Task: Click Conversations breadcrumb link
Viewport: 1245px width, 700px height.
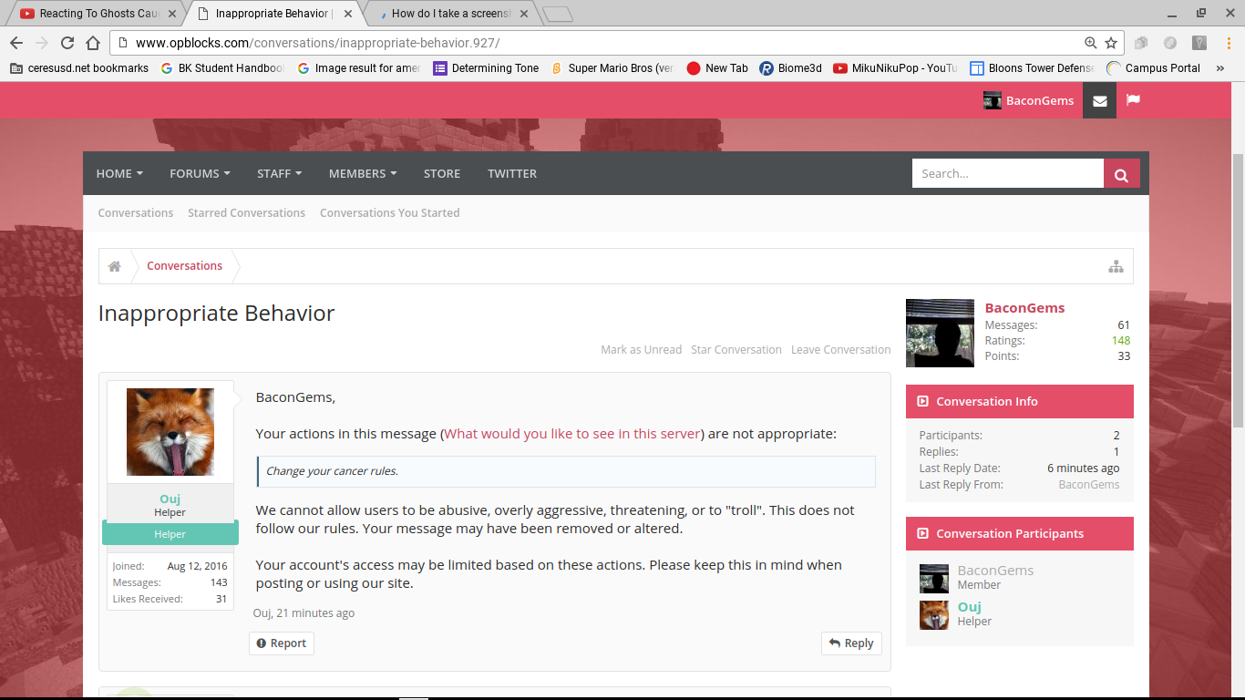Action: pos(184,266)
